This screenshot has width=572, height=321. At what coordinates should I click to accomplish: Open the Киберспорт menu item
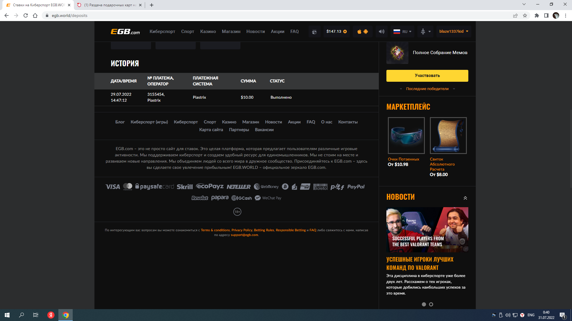162,32
